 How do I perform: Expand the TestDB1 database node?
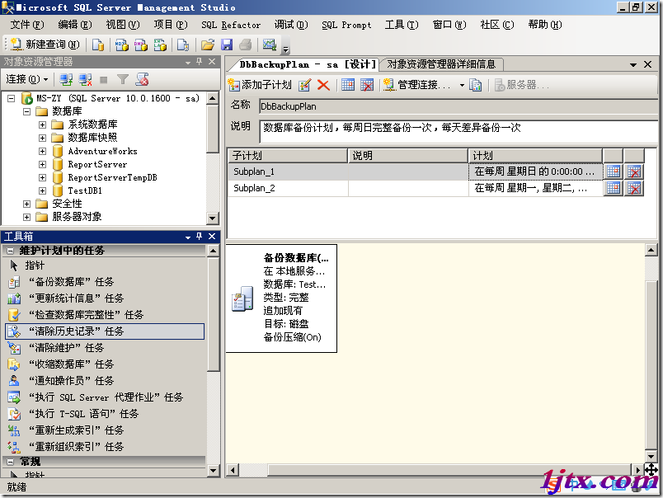click(x=42, y=190)
